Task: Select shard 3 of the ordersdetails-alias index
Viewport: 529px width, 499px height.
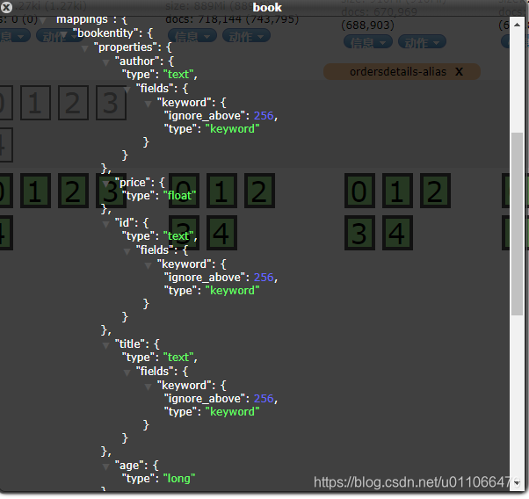Action: click(359, 233)
